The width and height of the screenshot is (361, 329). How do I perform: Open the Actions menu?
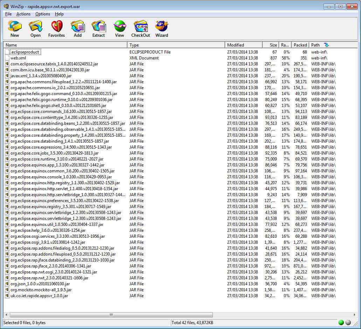coord(23,14)
